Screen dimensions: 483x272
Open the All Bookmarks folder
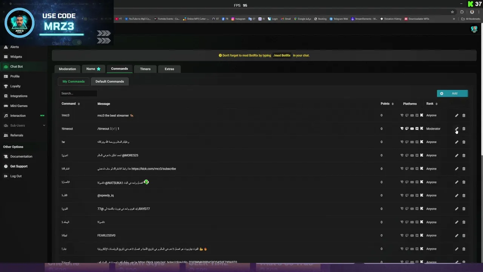[x=471, y=19]
